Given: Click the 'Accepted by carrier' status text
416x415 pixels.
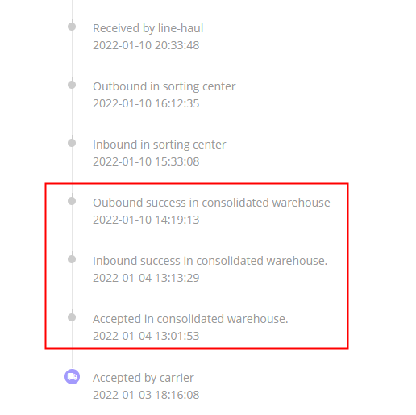Looking at the screenshot, I should [x=144, y=378].
